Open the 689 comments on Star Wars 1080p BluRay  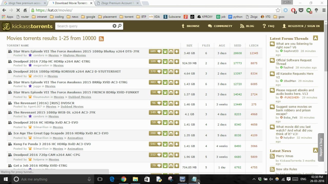[x=155, y=51]
